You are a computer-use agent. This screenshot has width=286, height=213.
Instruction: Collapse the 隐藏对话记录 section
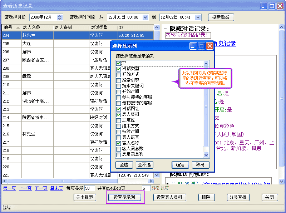[165, 29]
